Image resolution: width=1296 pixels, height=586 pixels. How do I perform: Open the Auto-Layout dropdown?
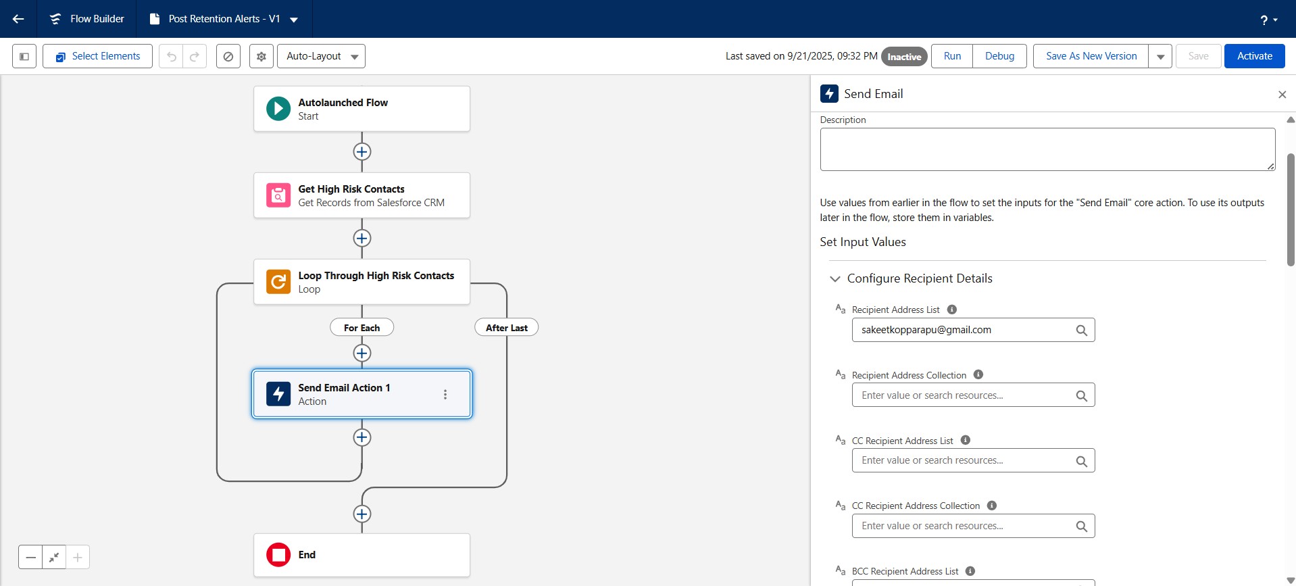321,56
